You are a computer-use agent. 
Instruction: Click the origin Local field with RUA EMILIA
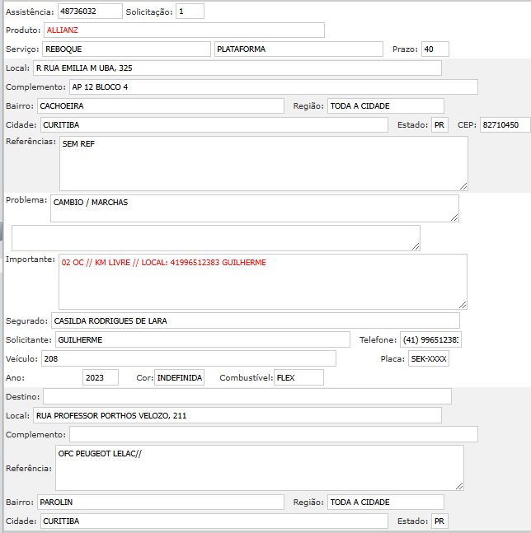[x=237, y=68]
